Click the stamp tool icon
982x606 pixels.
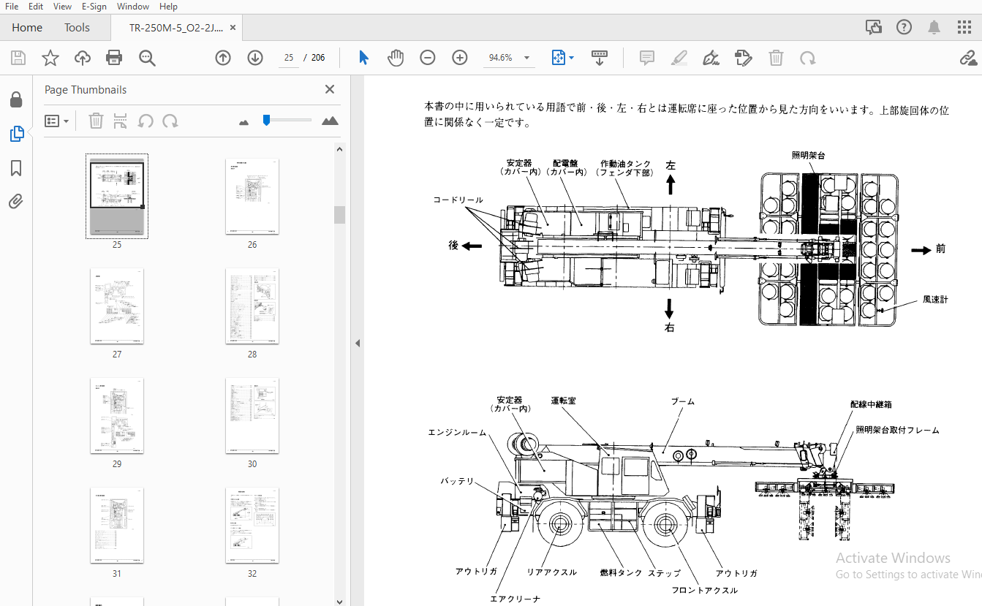(x=744, y=58)
